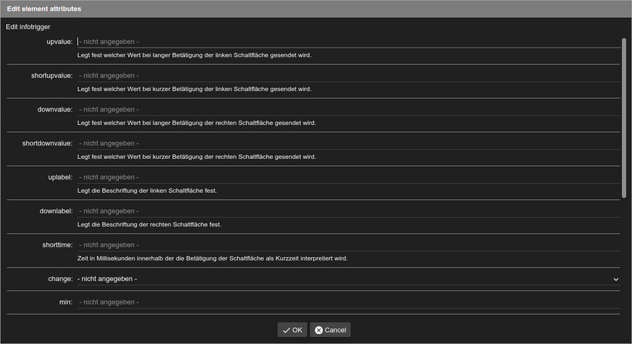The width and height of the screenshot is (632, 344).
Task: Click description about 'langer Betätigung der rechten Schaltfläche'
Action: 197,123
